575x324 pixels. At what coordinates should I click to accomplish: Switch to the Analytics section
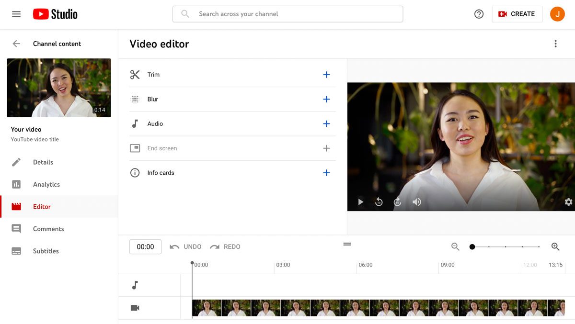click(45, 184)
